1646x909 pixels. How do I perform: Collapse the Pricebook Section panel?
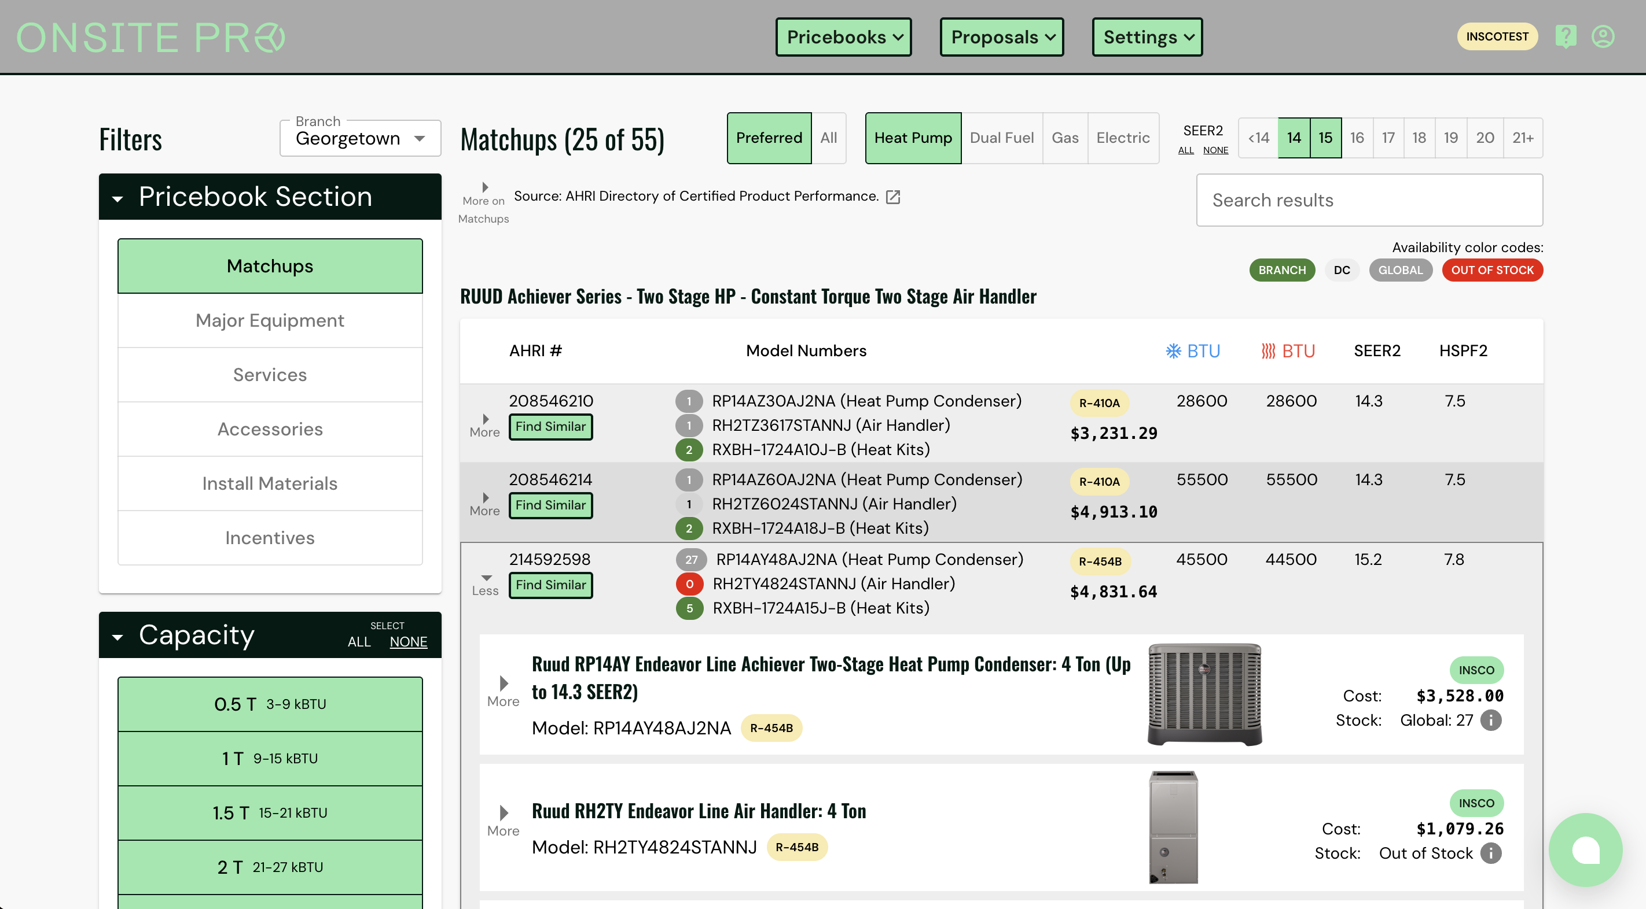[x=117, y=198]
